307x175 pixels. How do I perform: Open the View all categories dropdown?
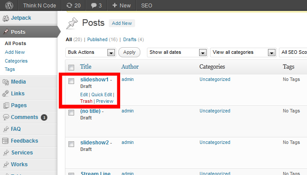coord(243,52)
